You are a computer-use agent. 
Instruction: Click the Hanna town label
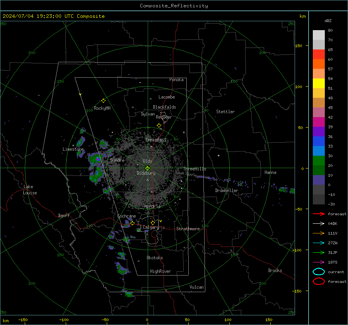pyautogui.click(x=270, y=172)
